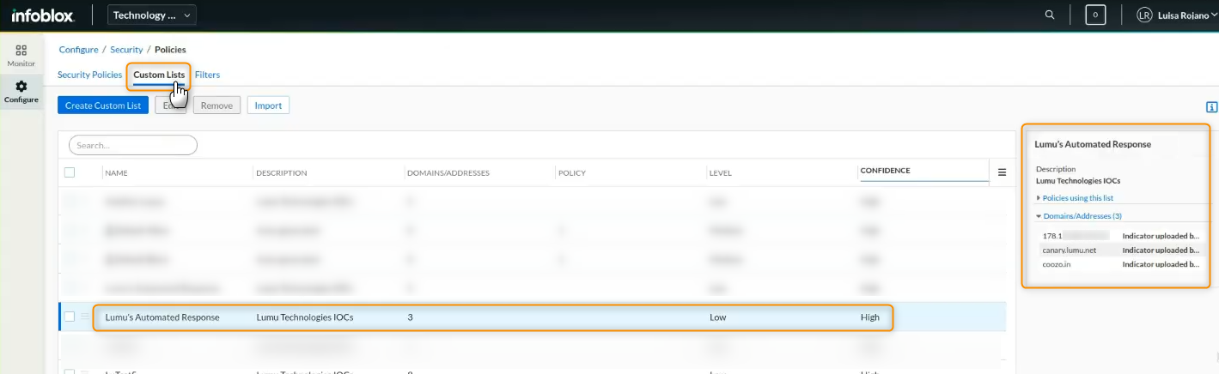
Task: Open the notifications counter box
Action: pyautogui.click(x=1095, y=15)
